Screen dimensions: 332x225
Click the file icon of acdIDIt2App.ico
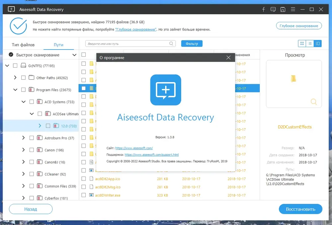(x=91, y=179)
